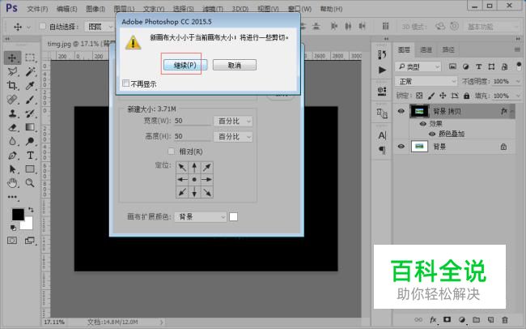Select the Path Selection tool
526x329 pixels.
point(12,169)
